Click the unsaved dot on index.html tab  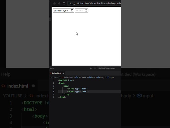click(63, 73)
